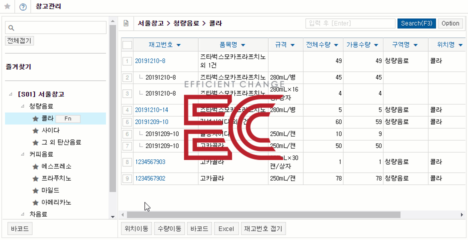Open 위치명 column dropdown arrow
The image size is (468, 240).
[460, 45]
